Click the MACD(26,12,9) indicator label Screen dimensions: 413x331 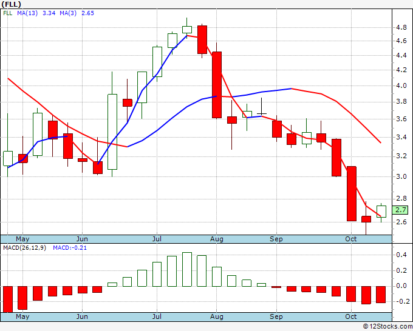pos(25,248)
